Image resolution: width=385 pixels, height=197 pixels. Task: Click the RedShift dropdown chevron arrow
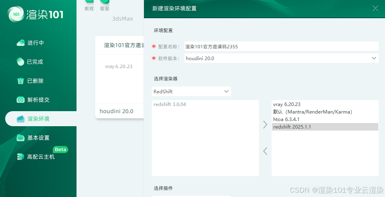pyautogui.click(x=226, y=91)
